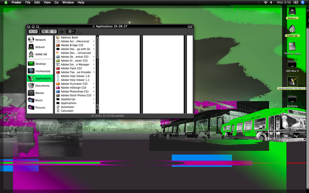Open the Apple menu

pos(6,2)
